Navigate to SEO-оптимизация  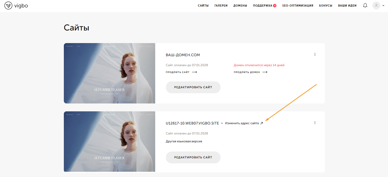pos(298,6)
